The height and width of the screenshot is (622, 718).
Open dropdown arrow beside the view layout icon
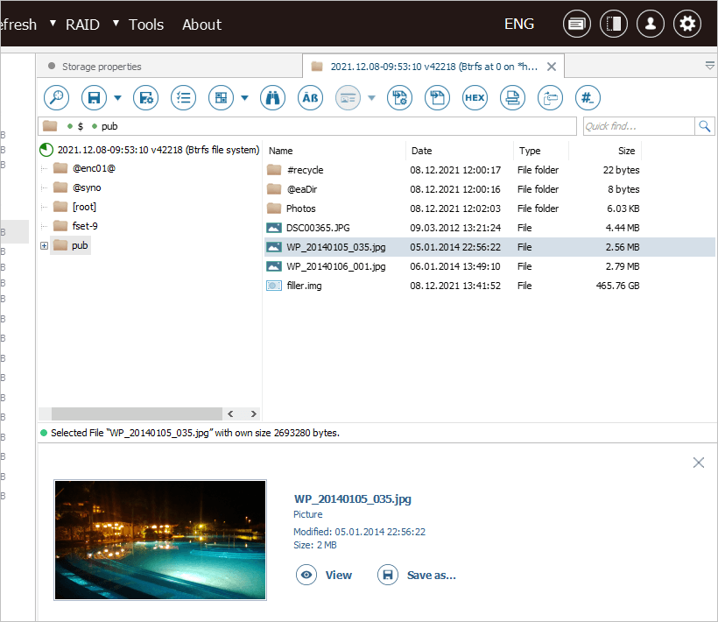tap(244, 98)
